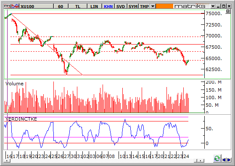Open the dropdown arrow beside matriks logo

(x=213, y=6)
